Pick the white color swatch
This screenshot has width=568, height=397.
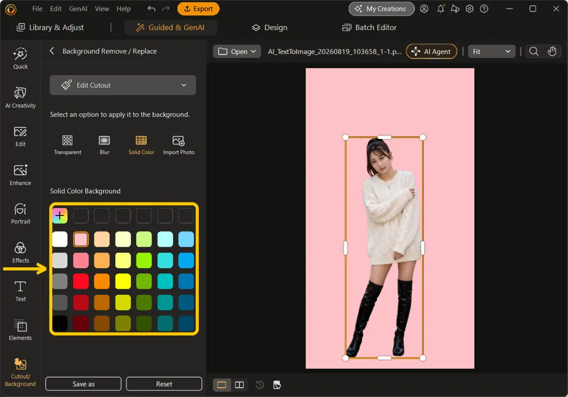(60, 239)
